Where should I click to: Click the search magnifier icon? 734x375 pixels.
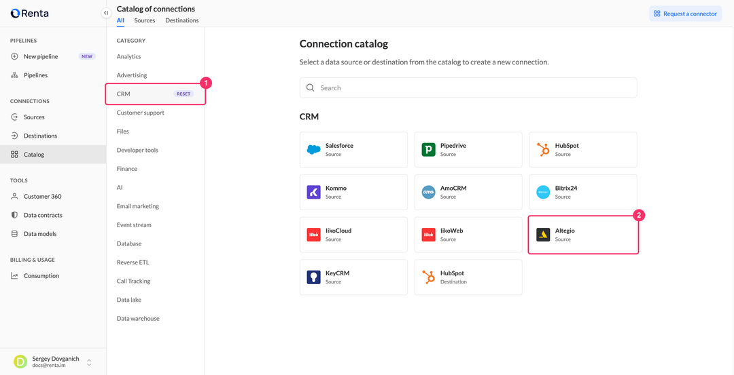pos(310,87)
